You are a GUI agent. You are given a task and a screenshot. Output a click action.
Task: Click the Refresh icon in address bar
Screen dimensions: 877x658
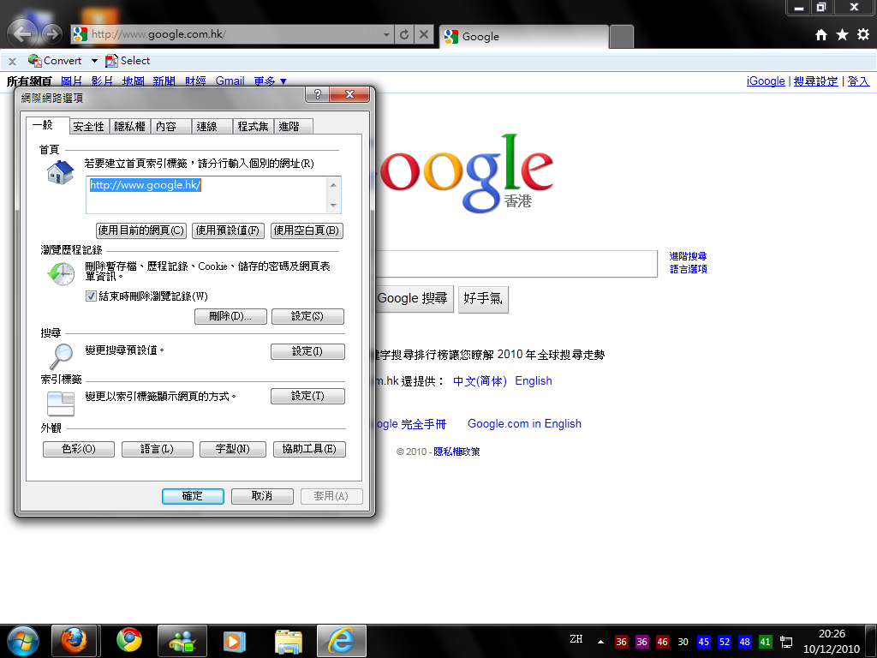(x=404, y=34)
